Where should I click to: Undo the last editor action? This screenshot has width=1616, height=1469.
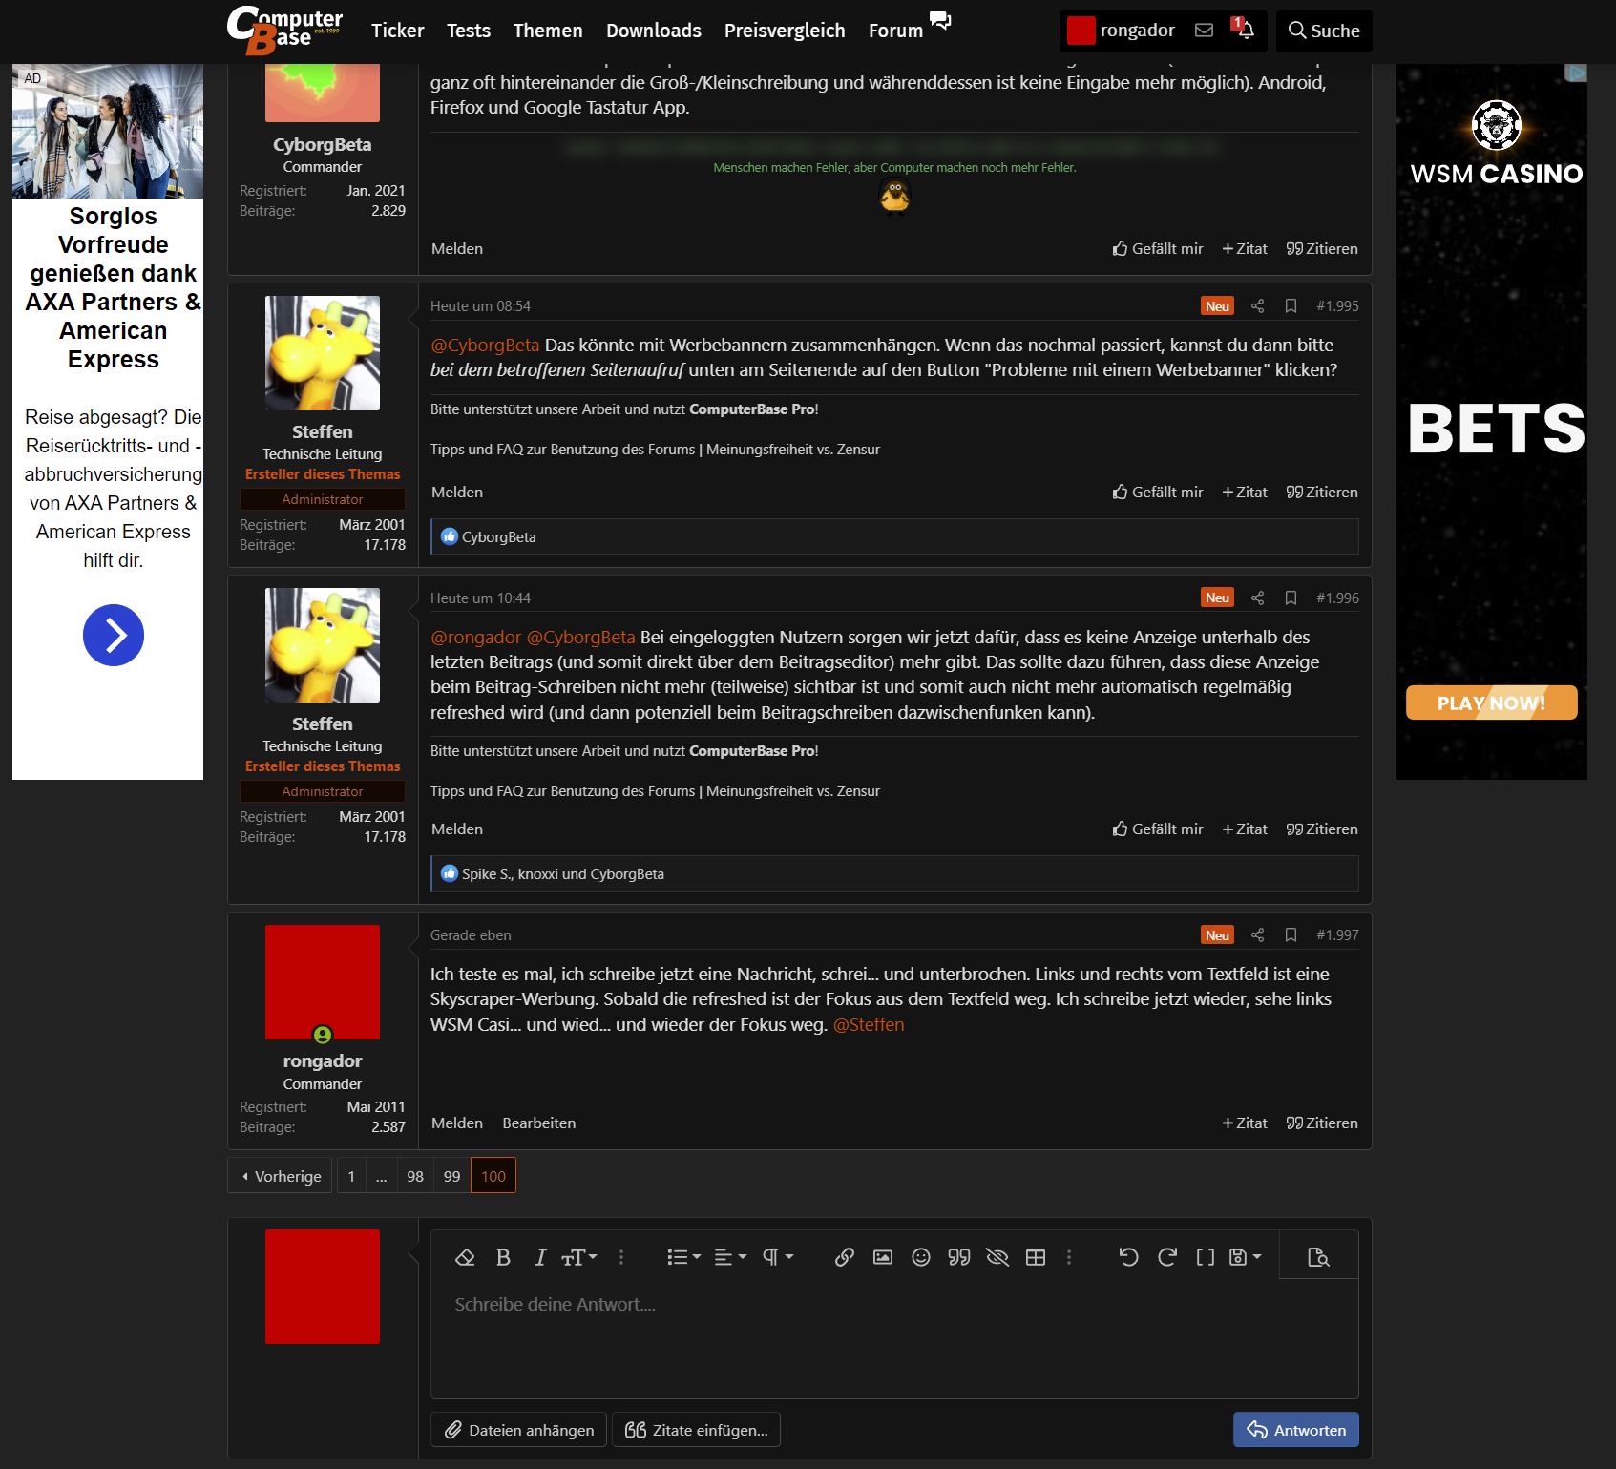tap(1129, 1257)
